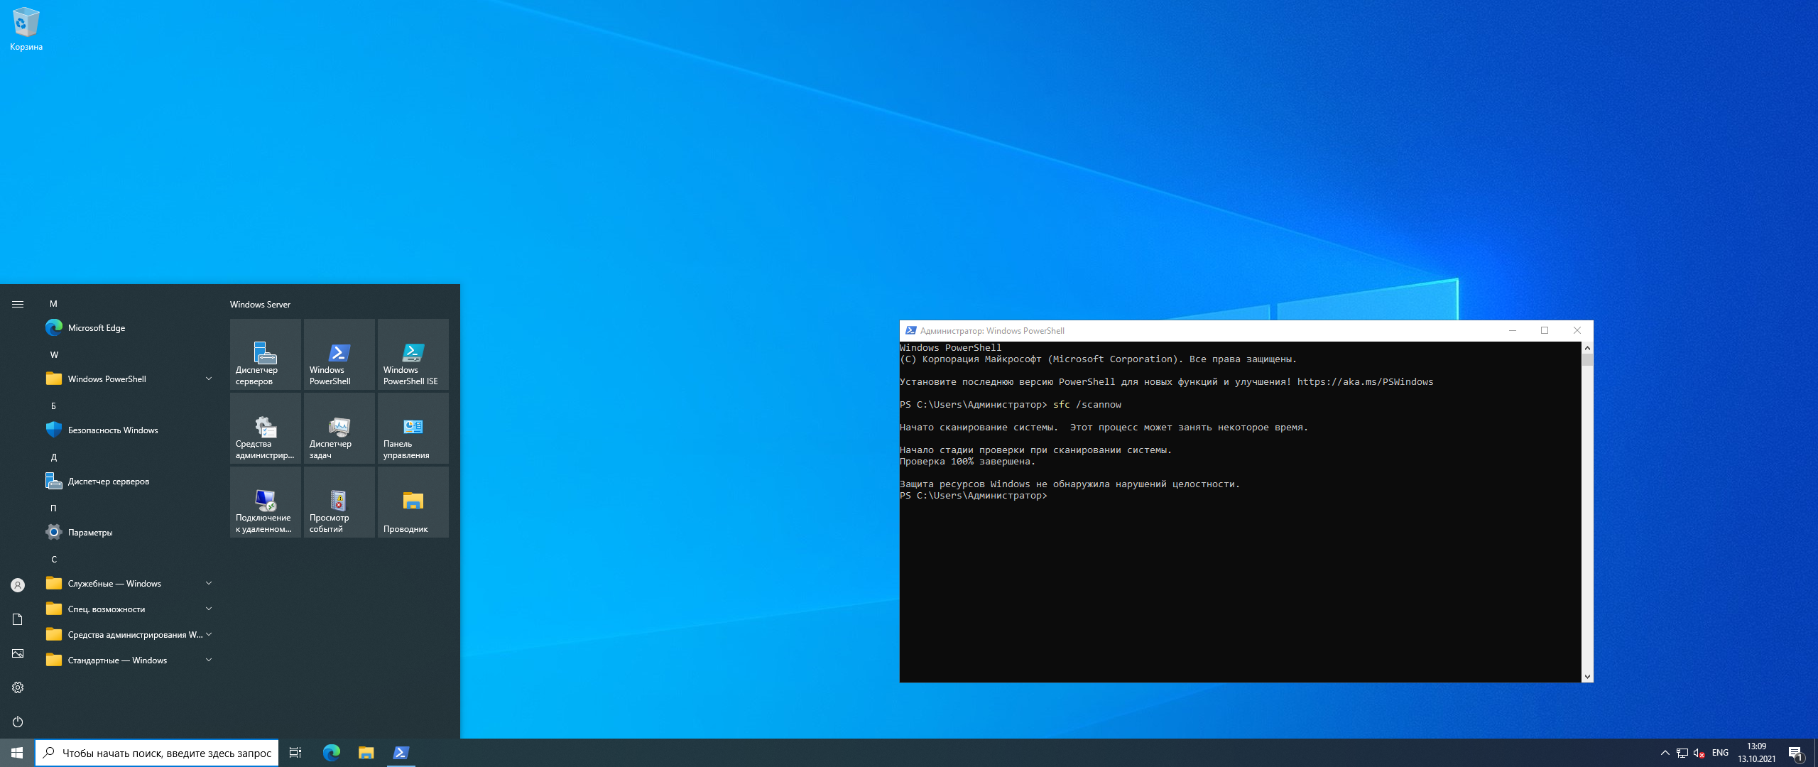The width and height of the screenshot is (1818, 767).
Task: Click the muted volume icon in tray
Action: click(1699, 753)
